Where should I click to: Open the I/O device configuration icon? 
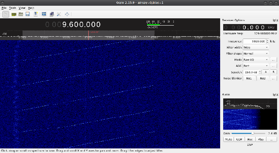(14, 14)
